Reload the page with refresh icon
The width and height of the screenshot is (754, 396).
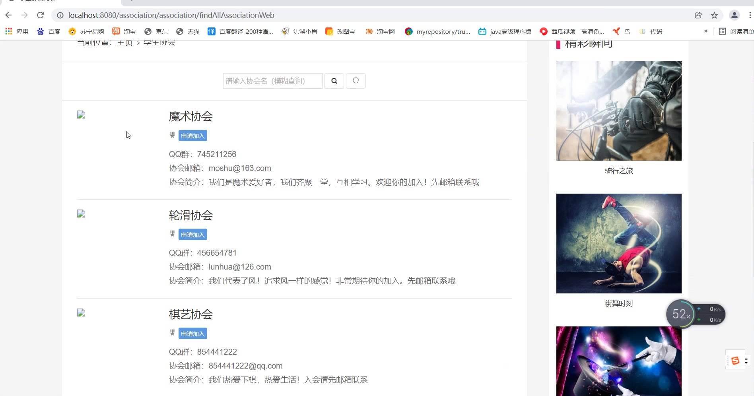coord(40,15)
